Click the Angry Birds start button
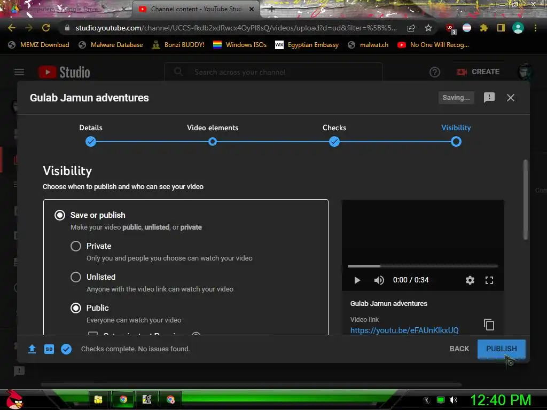The height and width of the screenshot is (410, 547). tap(14, 399)
